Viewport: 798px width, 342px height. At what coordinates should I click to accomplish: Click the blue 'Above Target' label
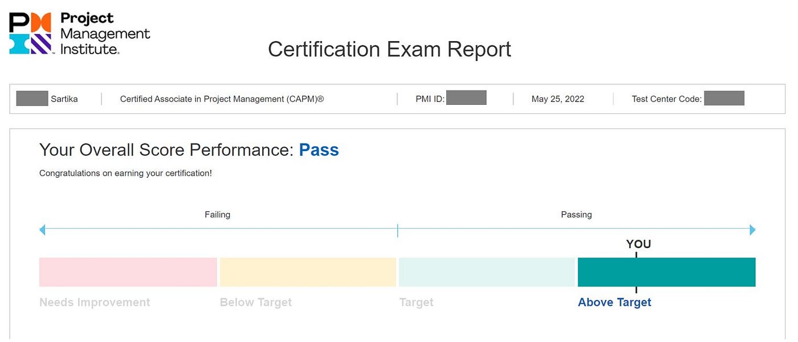[x=614, y=303]
